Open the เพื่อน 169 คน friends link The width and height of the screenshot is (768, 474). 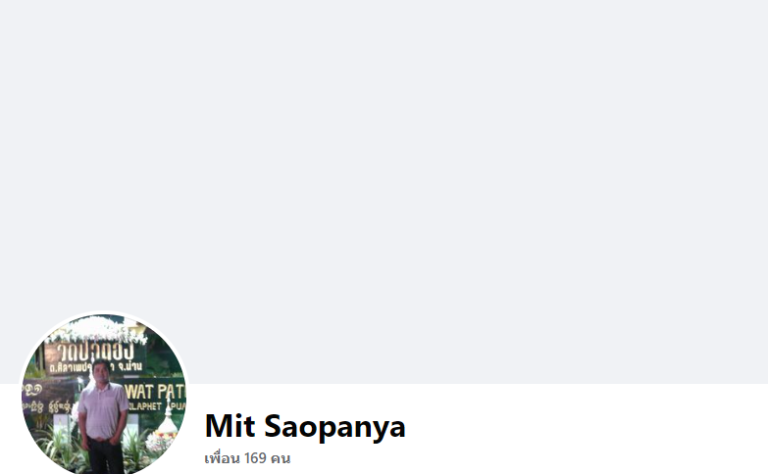[x=247, y=458]
